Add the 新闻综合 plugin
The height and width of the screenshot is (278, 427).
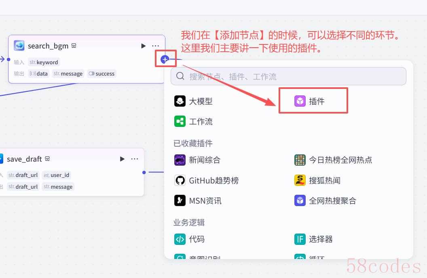coord(197,160)
